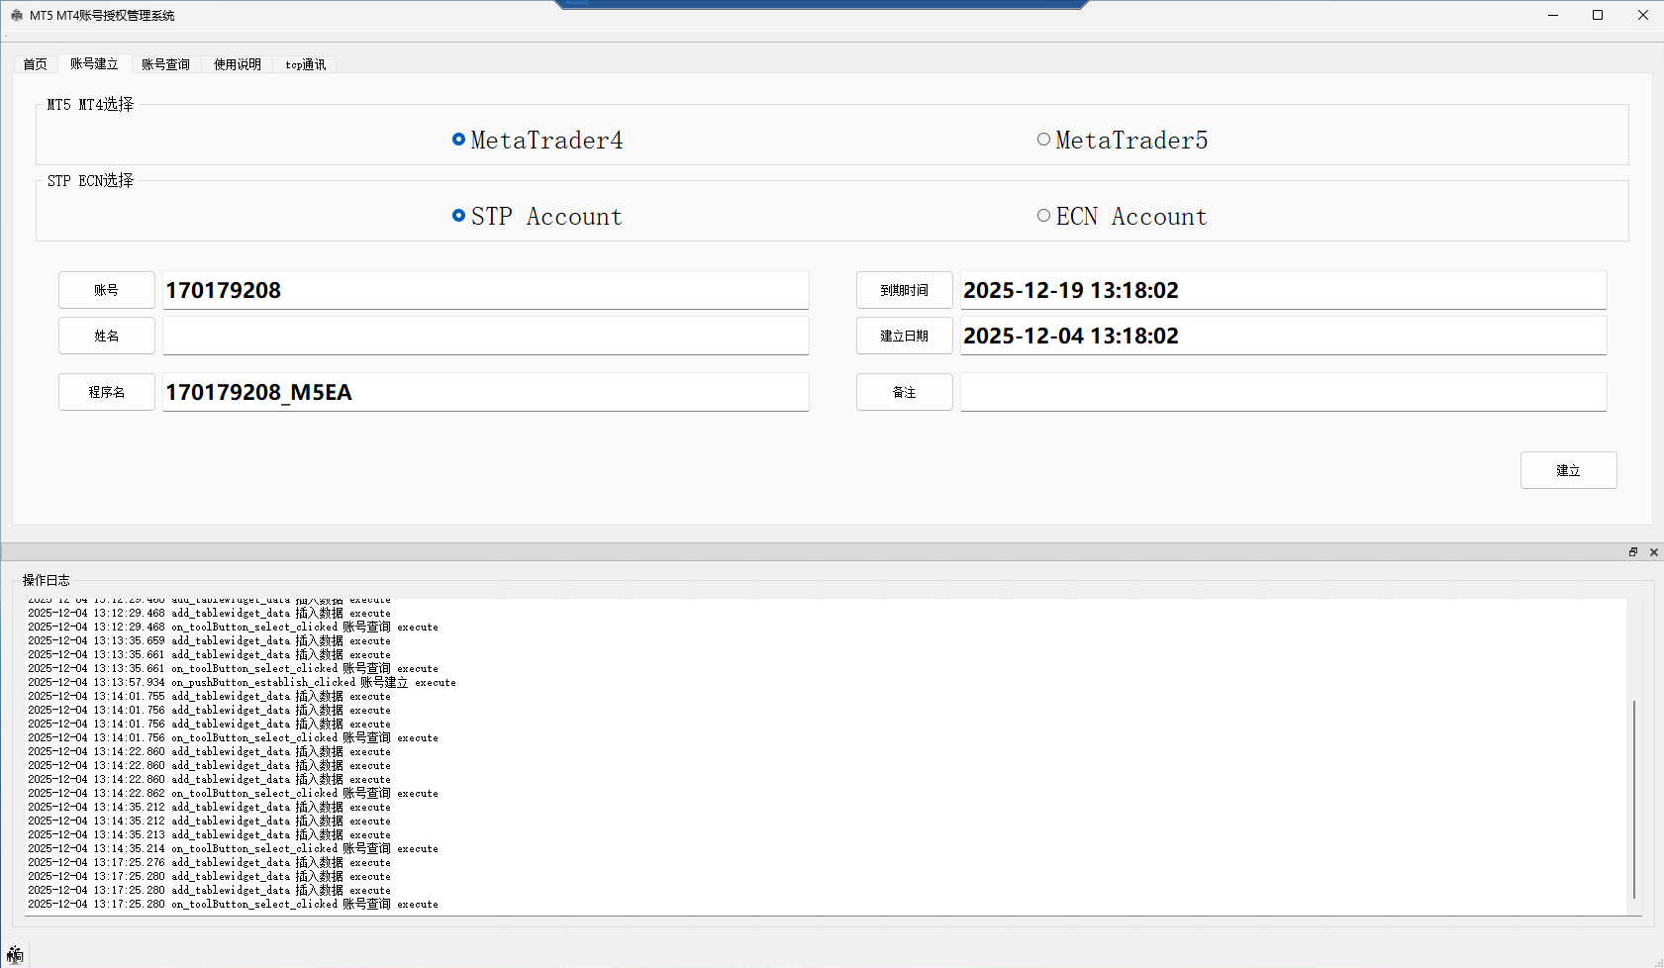The image size is (1664, 968).
Task: Open the 使用说明 tab
Action: (238, 64)
